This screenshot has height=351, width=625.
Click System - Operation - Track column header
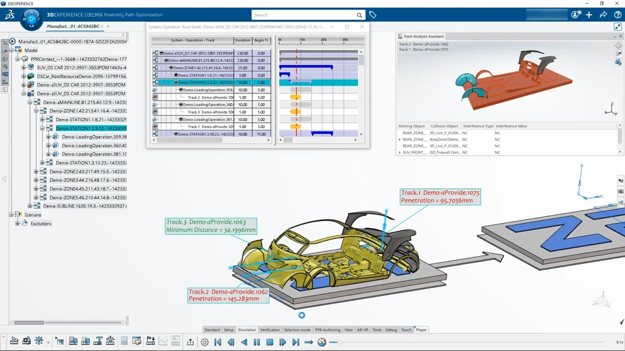pyautogui.click(x=193, y=40)
